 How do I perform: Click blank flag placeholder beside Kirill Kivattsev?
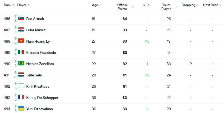pyautogui.click(x=21, y=86)
